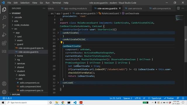This screenshot has height=105, width=187.
Task: Open the Edit menu
Action: [x=15, y=3]
